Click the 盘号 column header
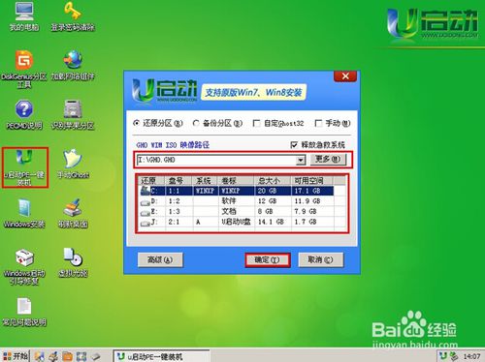Viewport: 485px width, 362px height. (178, 181)
